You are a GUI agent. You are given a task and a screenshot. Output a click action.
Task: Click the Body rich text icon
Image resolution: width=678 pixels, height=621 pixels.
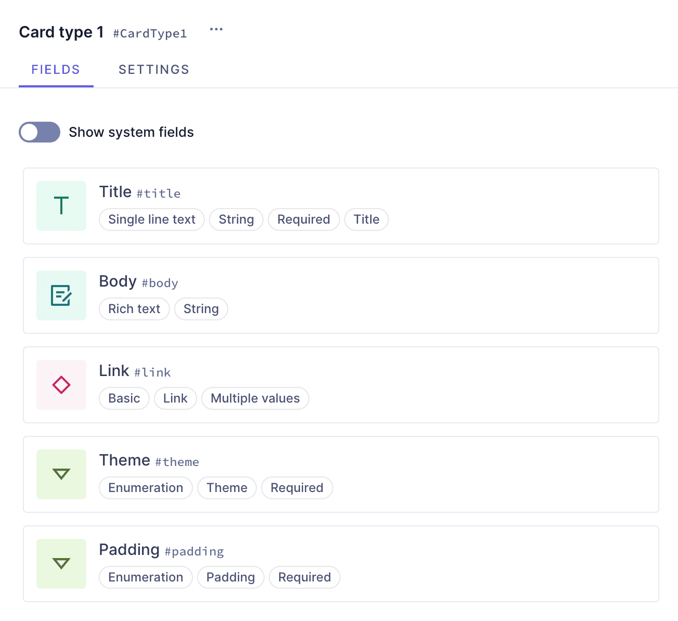coord(61,295)
